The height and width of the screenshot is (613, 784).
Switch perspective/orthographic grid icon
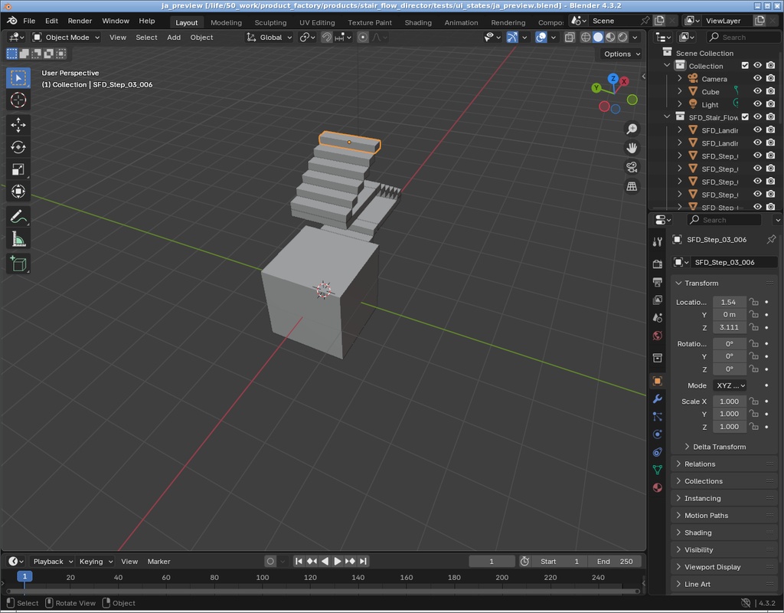click(632, 186)
